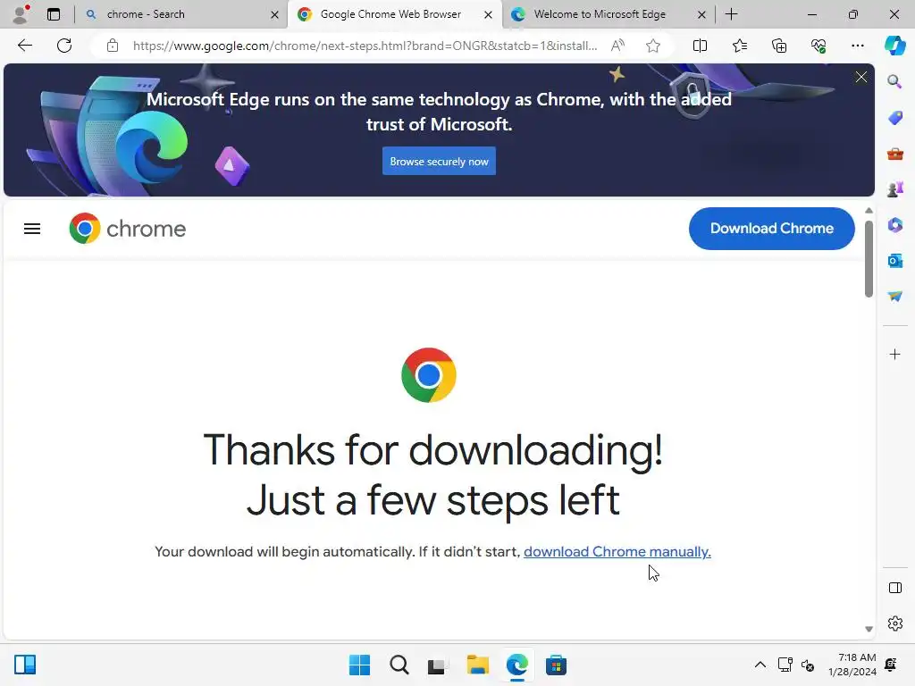Click the scrollbar down arrow

click(869, 629)
